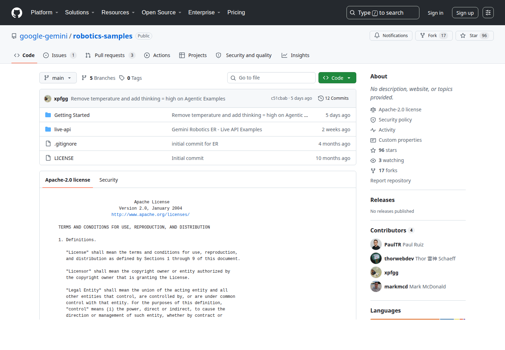Open the Insights tab
The image size is (505, 350).
295,55
